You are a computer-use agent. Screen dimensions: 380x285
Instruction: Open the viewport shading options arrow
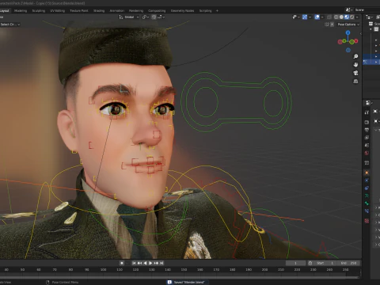point(357,17)
